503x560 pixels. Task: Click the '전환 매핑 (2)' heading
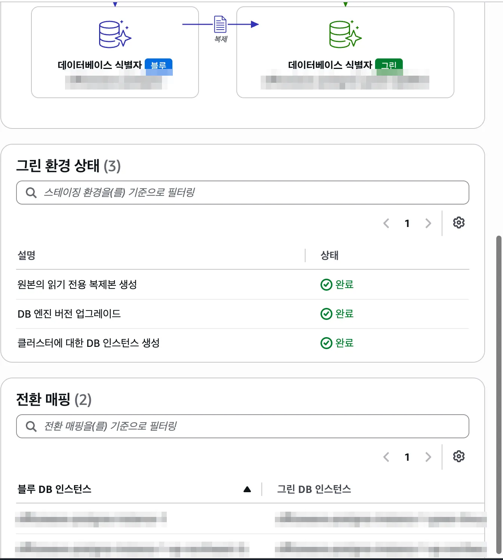click(54, 399)
